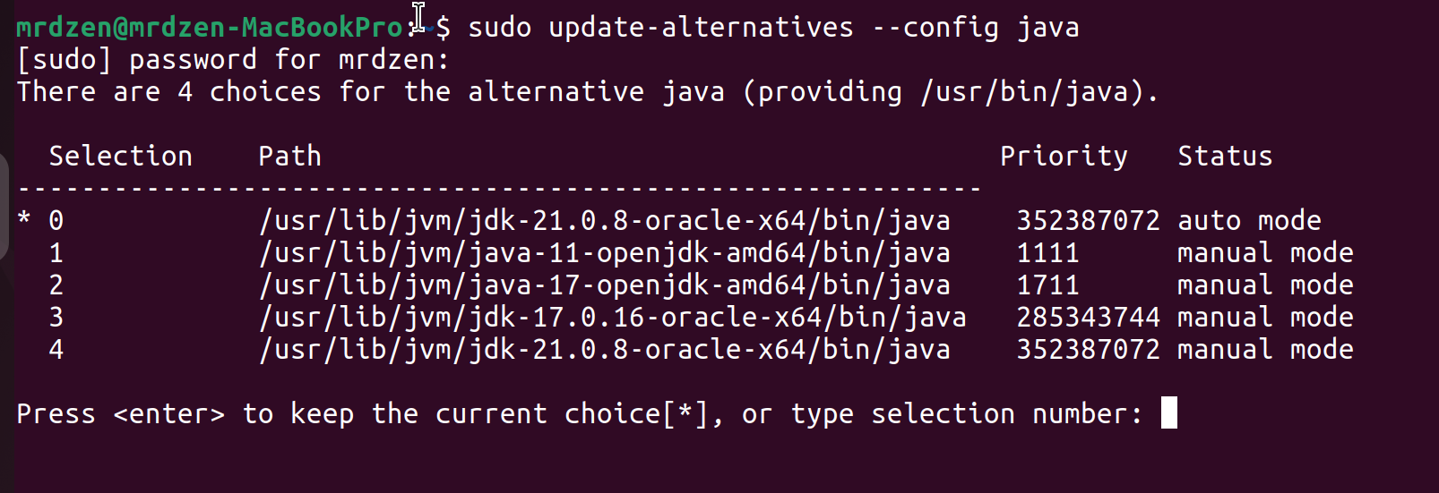The height and width of the screenshot is (493, 1439).
Task: Click the Selection column header
Action: [120, 157]
